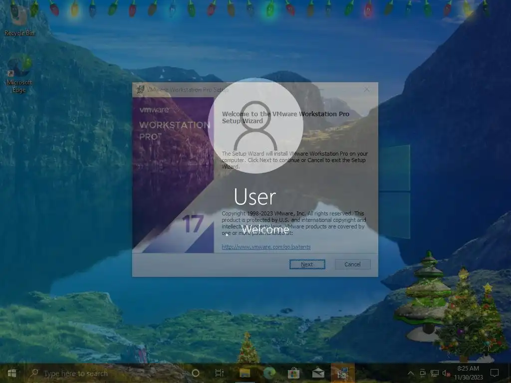This screenshot has width=511, height=383.
Task: Open the Windows Start menu
Action: (x=12, y=373)
